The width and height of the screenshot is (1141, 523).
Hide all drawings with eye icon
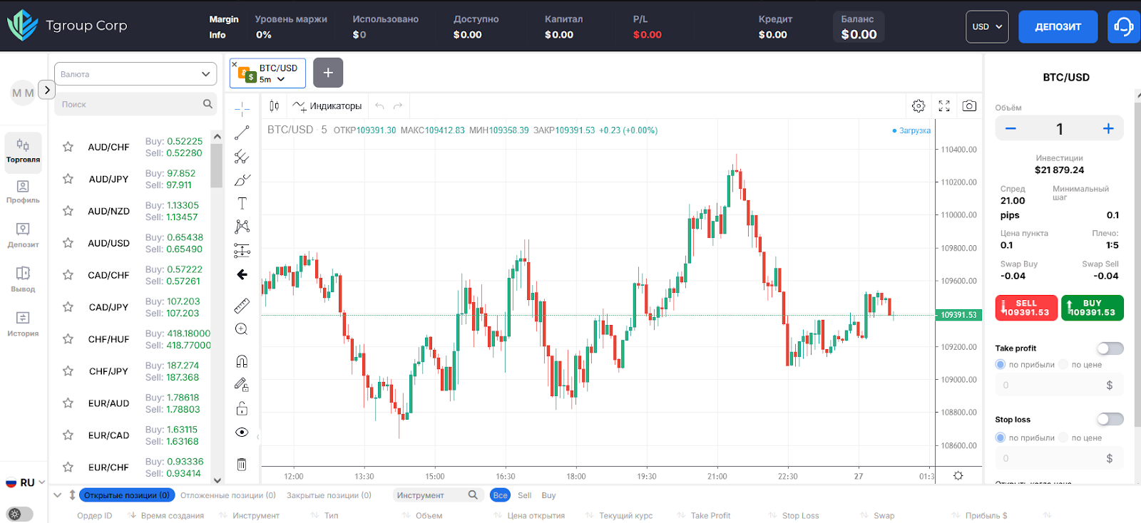point(242,433)
